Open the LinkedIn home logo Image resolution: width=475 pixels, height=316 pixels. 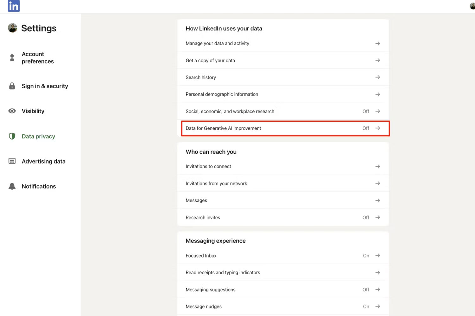pyautogui.click(x=14, y=6)
